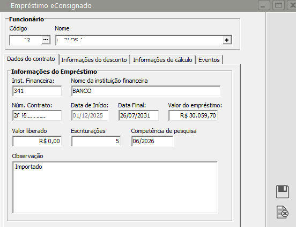The image size is (296, 227).
Task: Close the Empréstimo eConsignado window
Action: (x=292, y=5)
